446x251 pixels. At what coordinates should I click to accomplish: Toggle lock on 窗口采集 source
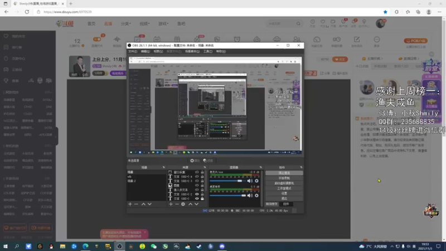coord(202,172)
